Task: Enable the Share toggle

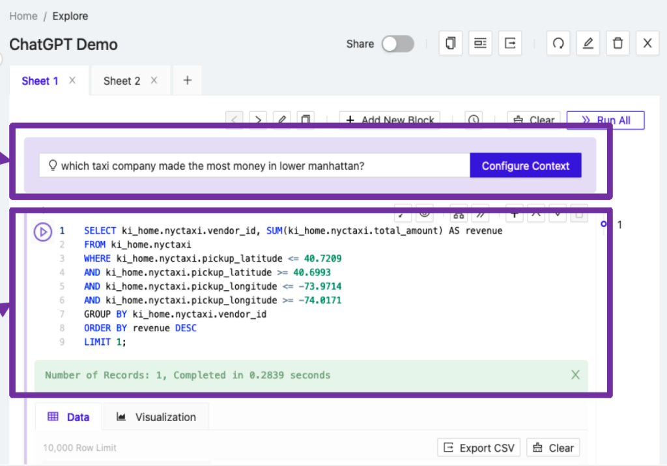Action: [x=397, y=44]
